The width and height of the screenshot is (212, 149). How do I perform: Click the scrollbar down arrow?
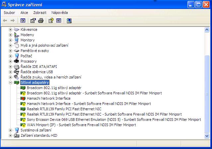(207, 136)
